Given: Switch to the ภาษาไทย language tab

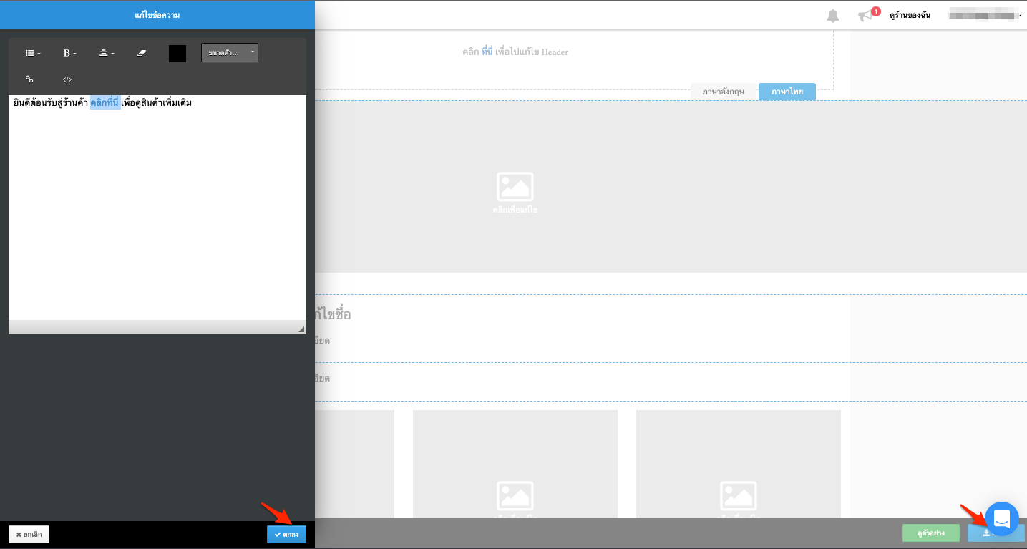Looking at the screenshot, I should click(787, 92).
